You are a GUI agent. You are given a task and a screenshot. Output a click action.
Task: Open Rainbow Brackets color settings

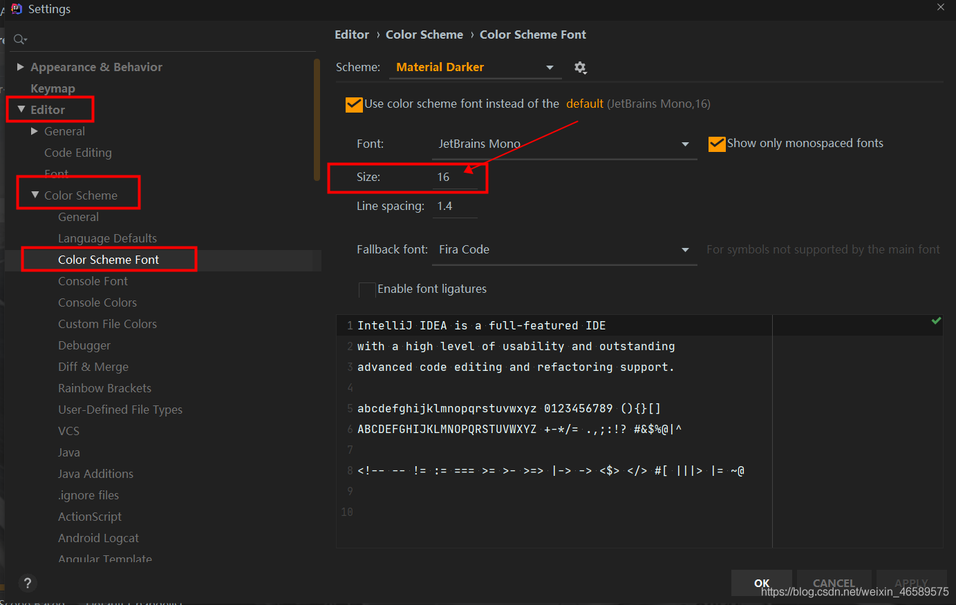tap(104, 388)
